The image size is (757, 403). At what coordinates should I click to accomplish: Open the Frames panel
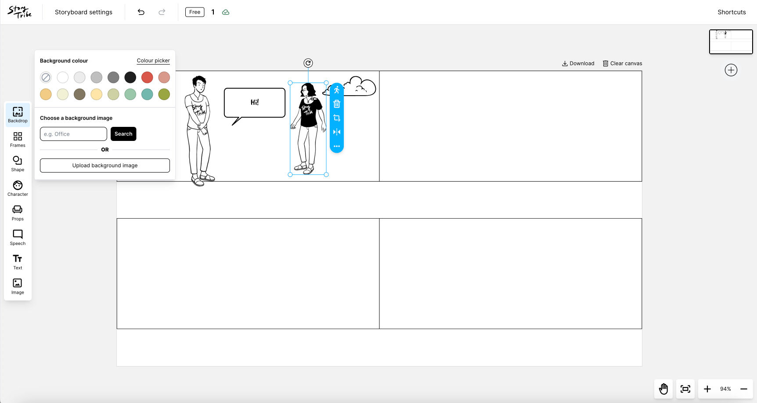tap(18, 139)
